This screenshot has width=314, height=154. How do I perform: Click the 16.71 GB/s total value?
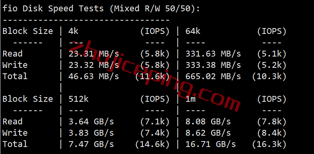pyautogui.click(x=211, y=144)
